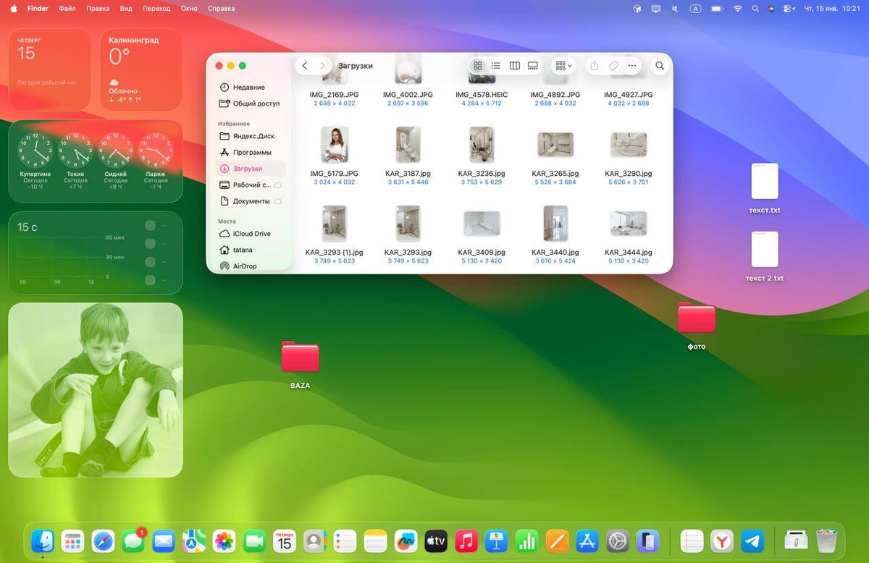Select текст 2.txt file on desktop
The height and width of the screenshot is (563, 869).
point(765,250)
